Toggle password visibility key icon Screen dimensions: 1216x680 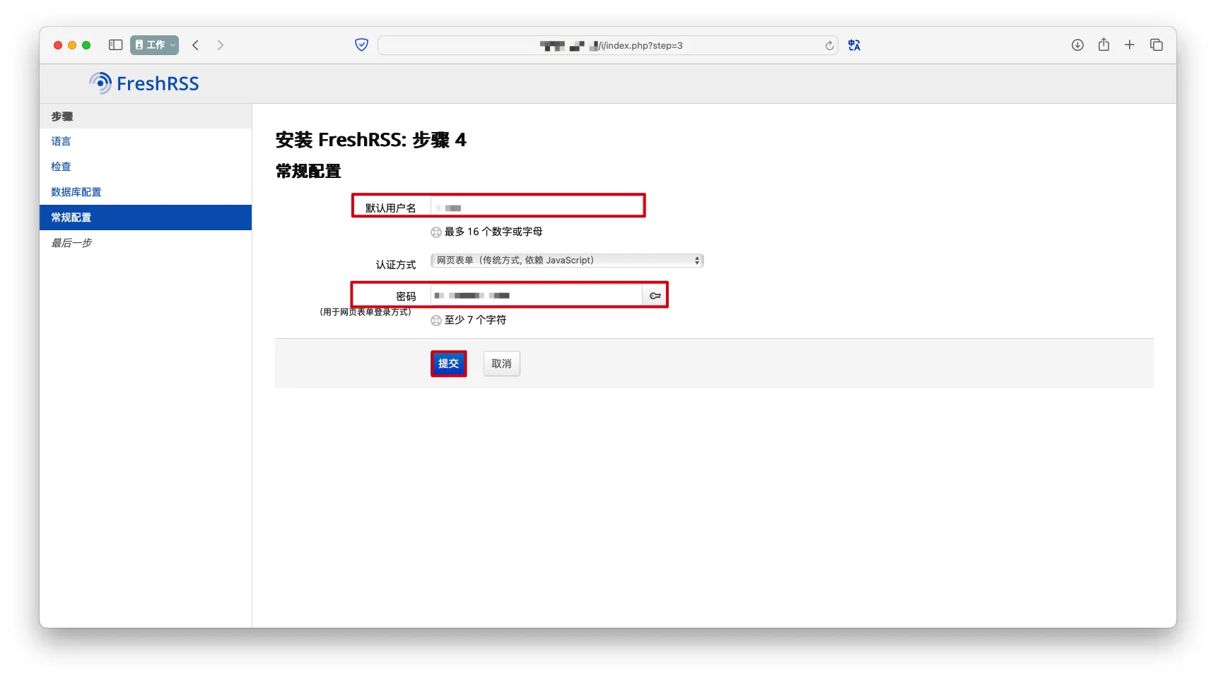(655, 296)
